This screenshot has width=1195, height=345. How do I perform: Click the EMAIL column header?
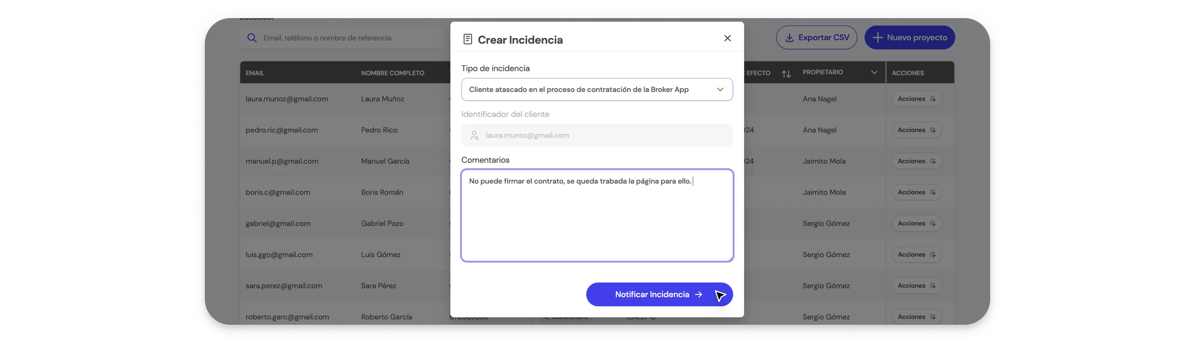point(255,73)
